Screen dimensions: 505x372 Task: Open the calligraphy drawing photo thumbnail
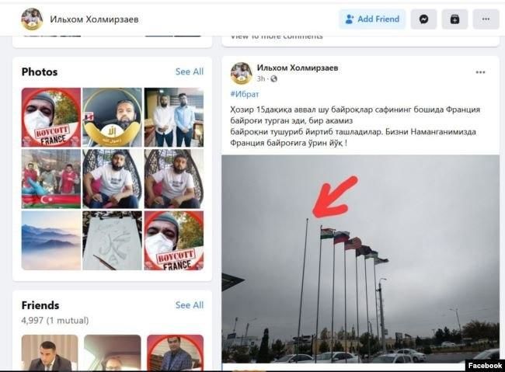(x=112, y=241)
